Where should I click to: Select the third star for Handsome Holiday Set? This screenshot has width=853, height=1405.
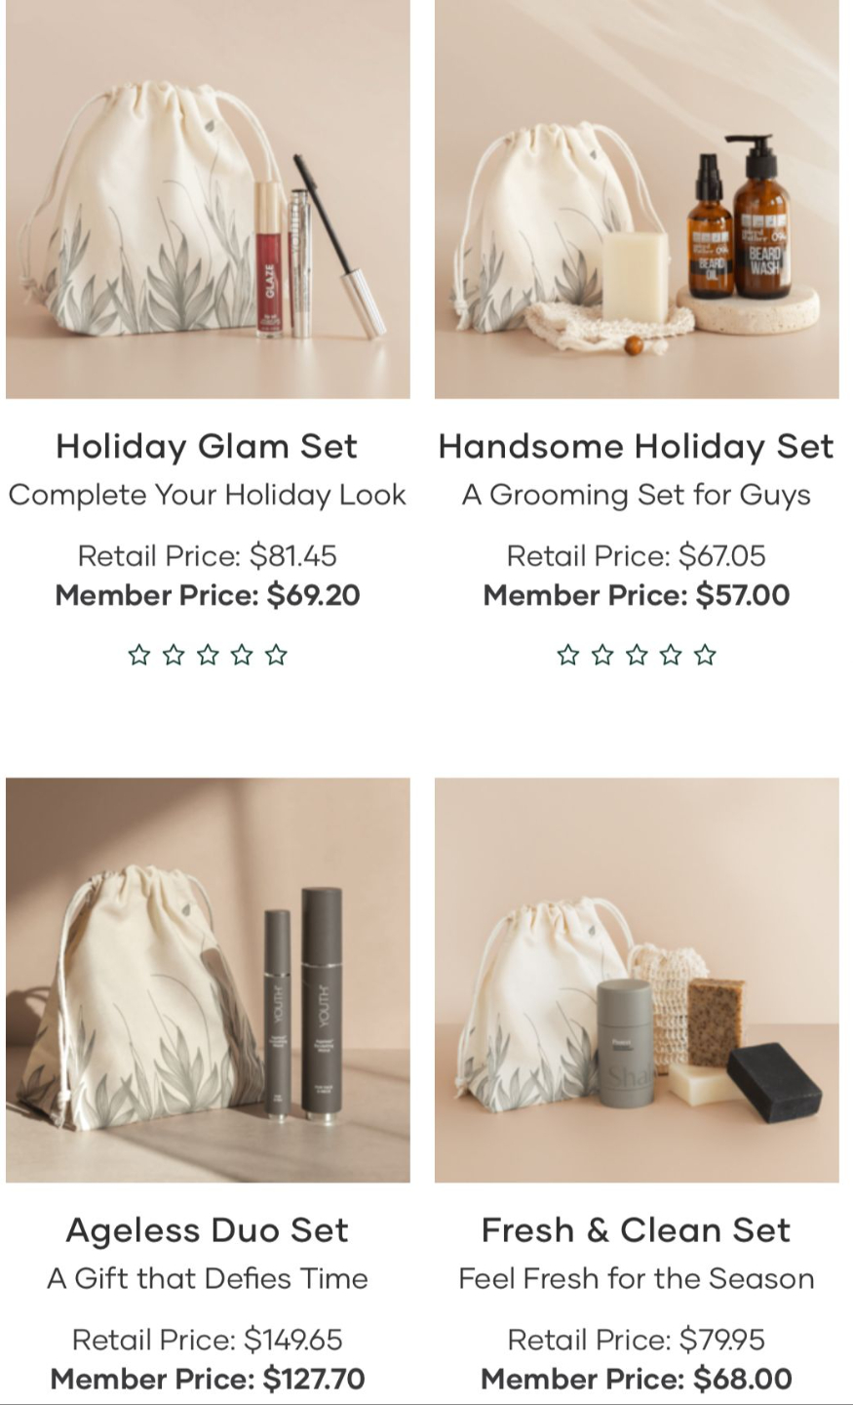(x=637, y=655)
